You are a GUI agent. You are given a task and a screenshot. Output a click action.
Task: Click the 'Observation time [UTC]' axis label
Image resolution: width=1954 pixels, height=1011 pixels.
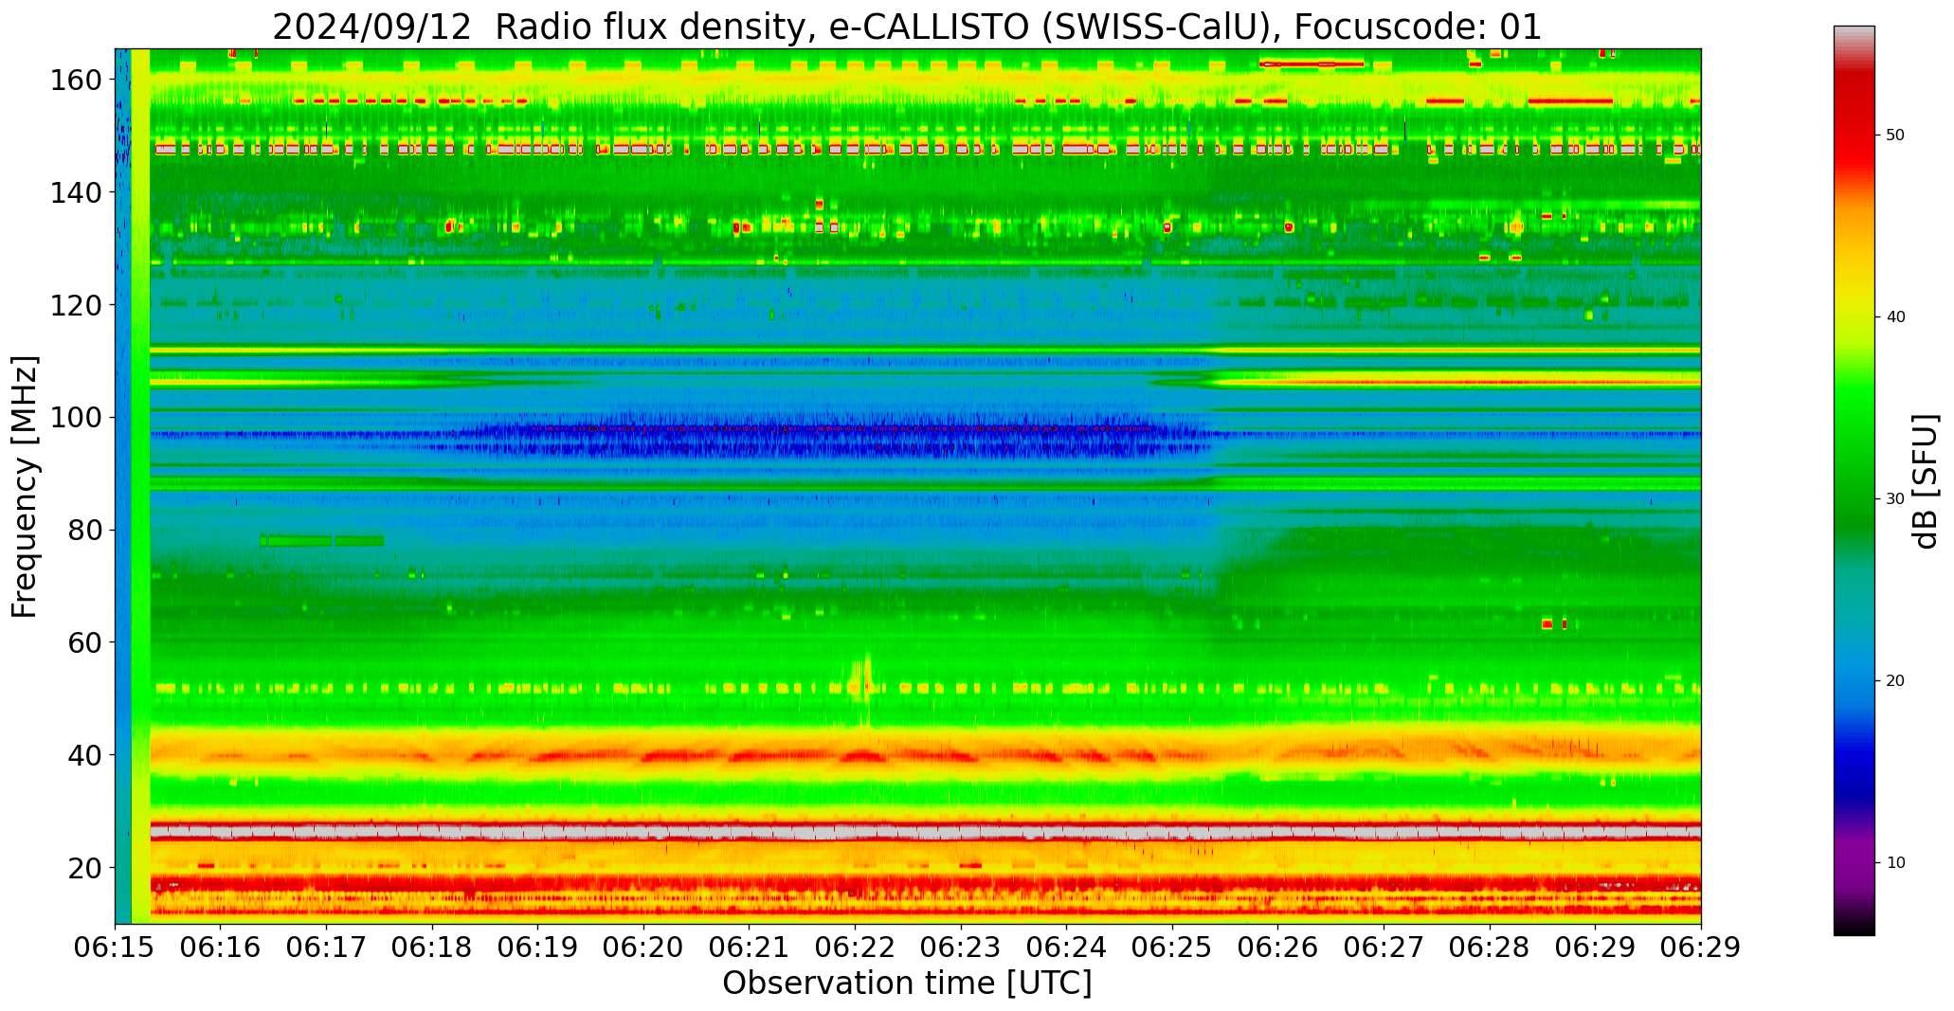[907, 983]
